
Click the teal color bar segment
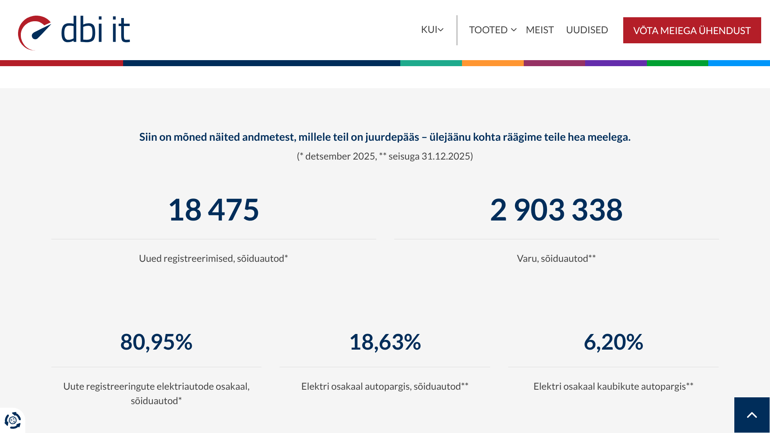[x=431, y=63]
